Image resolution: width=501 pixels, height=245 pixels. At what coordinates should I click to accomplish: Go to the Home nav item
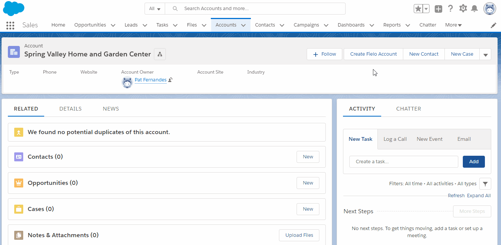(58, 25)
